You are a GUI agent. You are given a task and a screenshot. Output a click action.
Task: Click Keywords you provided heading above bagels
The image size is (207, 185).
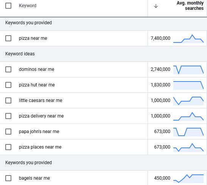28,163
